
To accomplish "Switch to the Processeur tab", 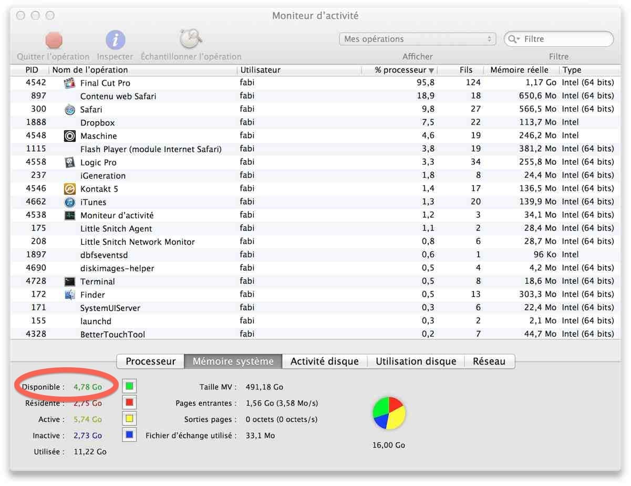I will pos(151,361).
